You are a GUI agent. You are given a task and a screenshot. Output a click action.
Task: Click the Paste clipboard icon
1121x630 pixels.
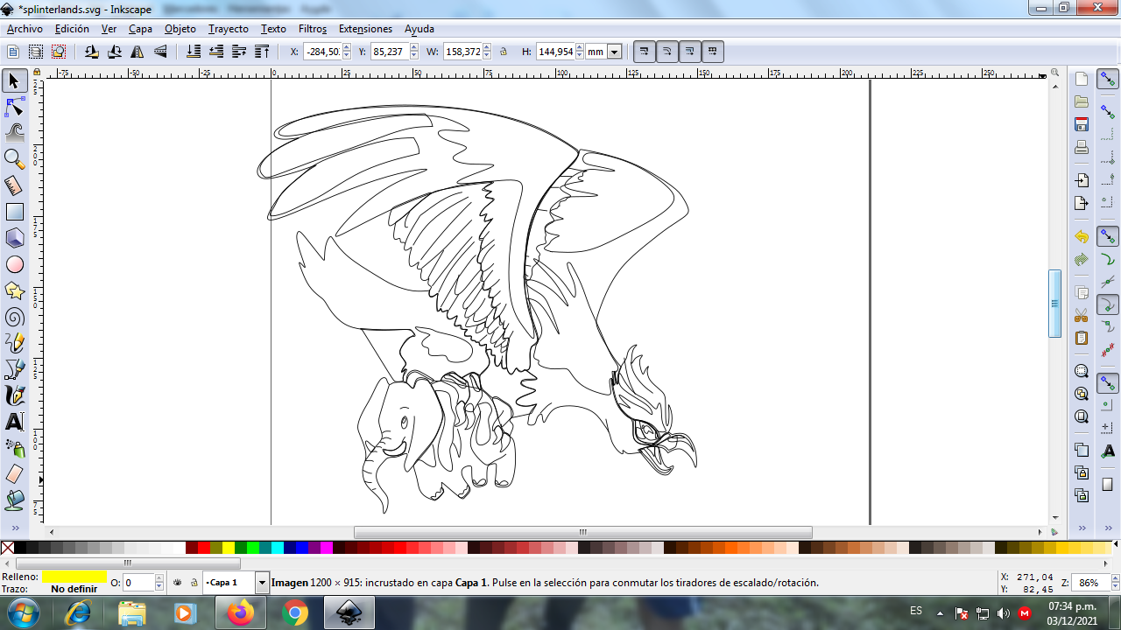[x=1082, y=338]
